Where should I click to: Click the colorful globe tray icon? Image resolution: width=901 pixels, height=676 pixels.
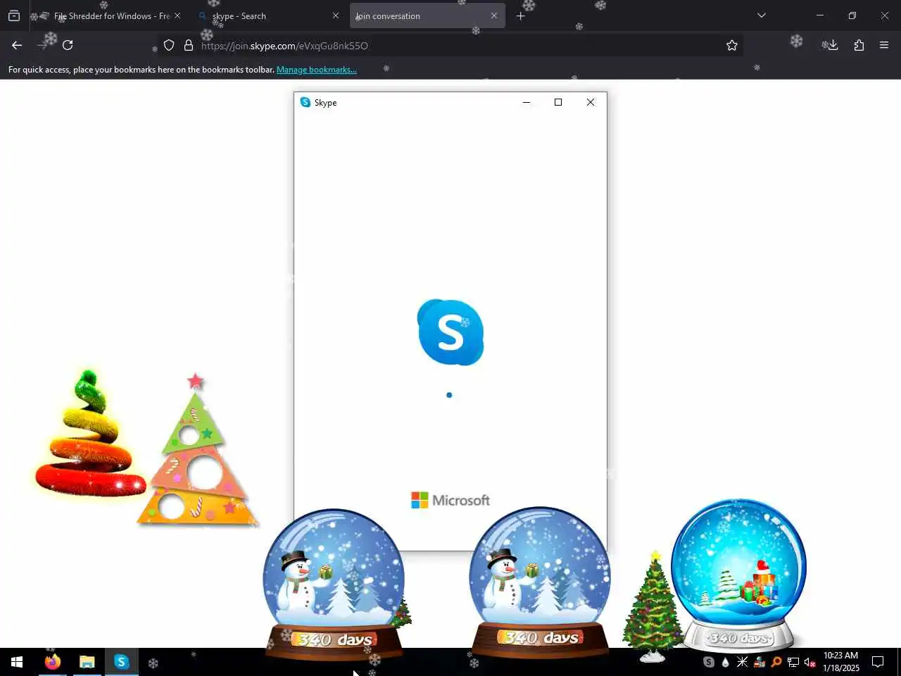760,662
